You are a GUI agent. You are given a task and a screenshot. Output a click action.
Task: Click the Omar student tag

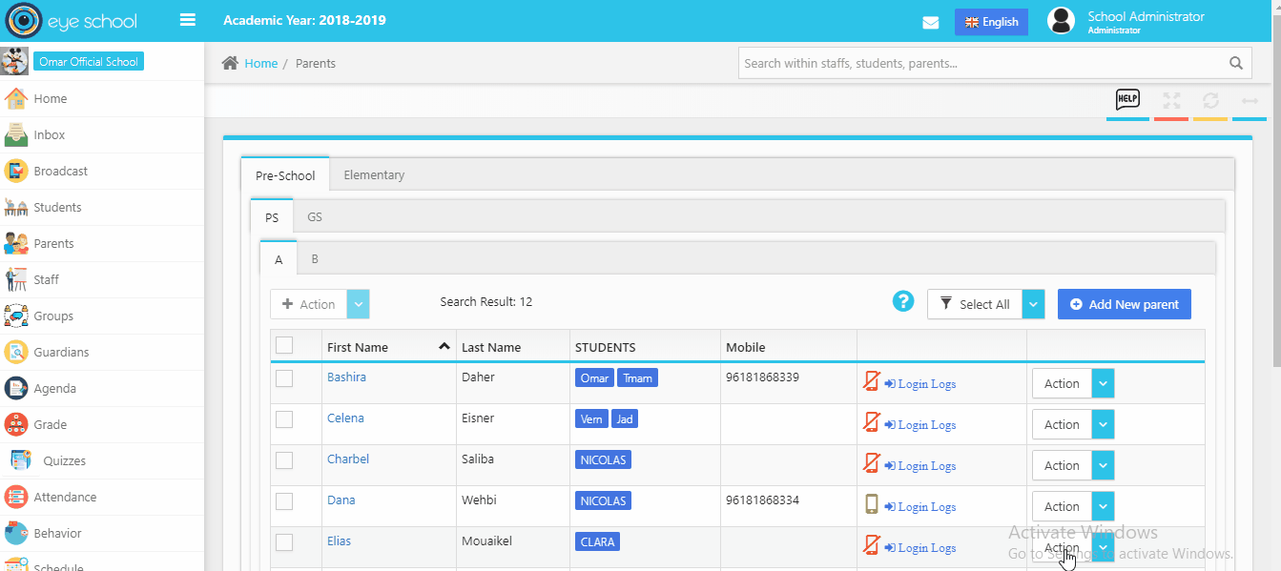pyautogui.click(x=594, y=378)
